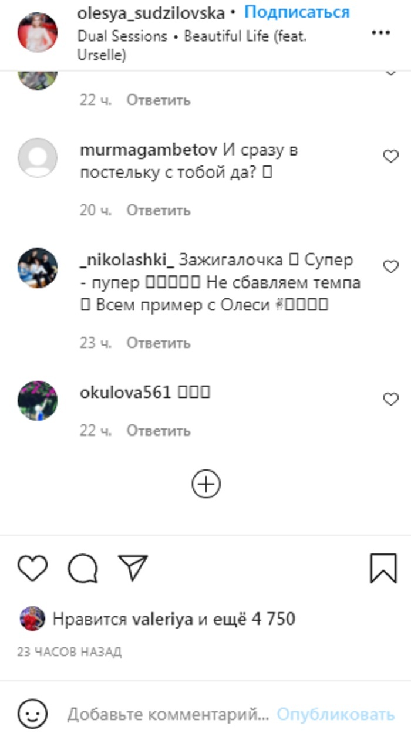Load more comments with the plus circle
Viewport: 411px width, 740px height.
point(206,484)
